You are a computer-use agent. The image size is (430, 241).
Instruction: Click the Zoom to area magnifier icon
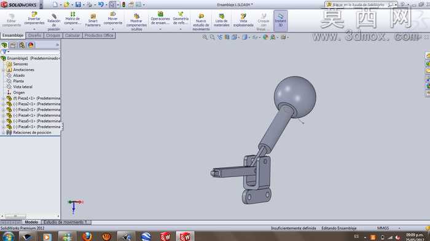(x=213, y=37)
